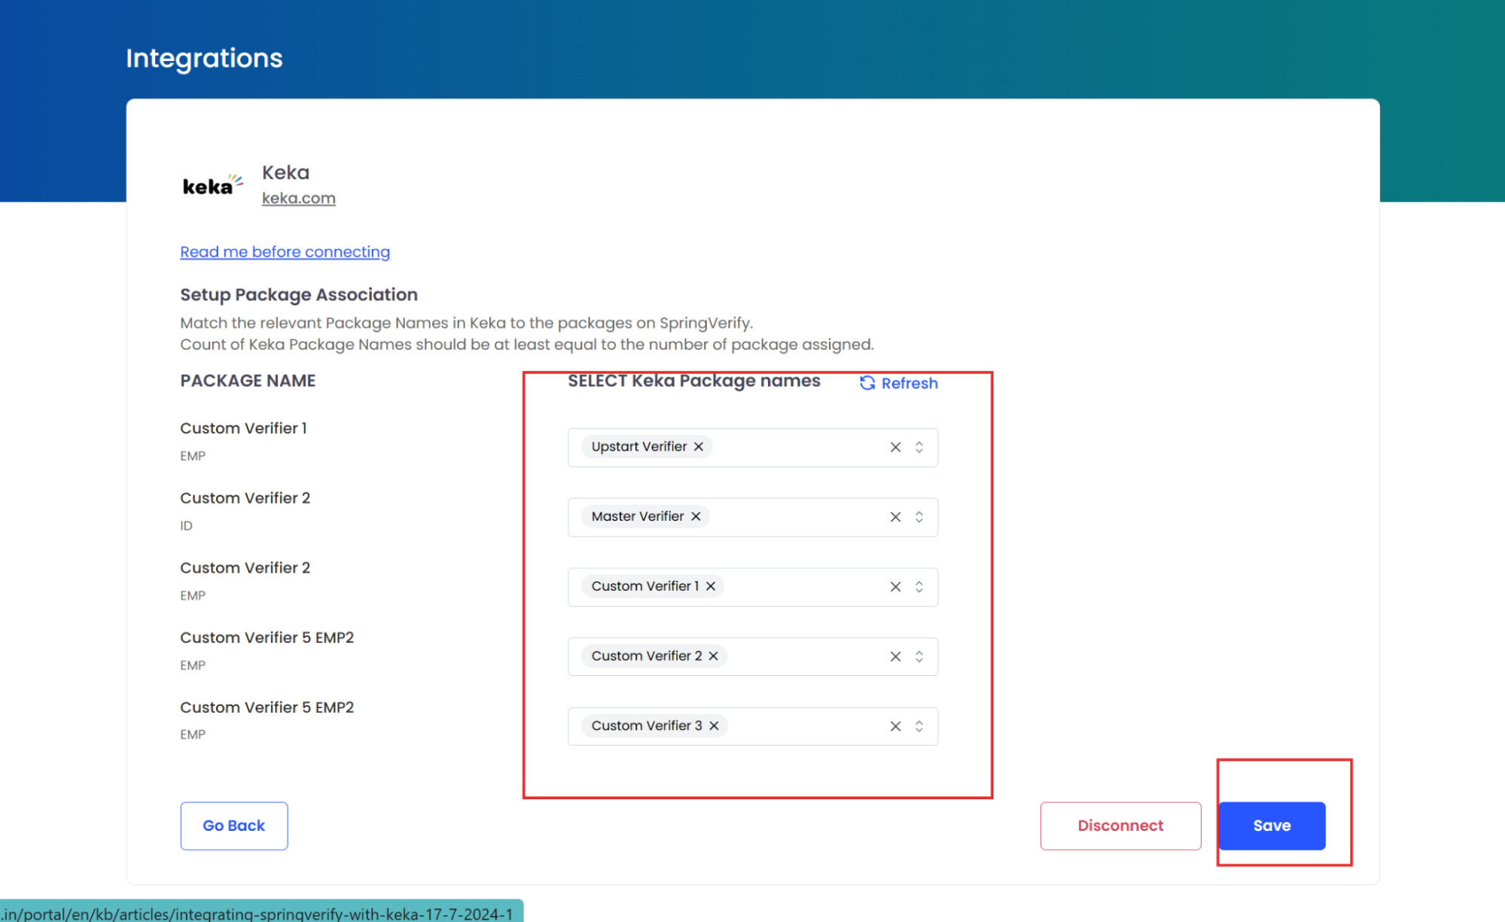Click the Refresh package names icon
This screenshot has height=922, width=1505.
tap(867, 383)
